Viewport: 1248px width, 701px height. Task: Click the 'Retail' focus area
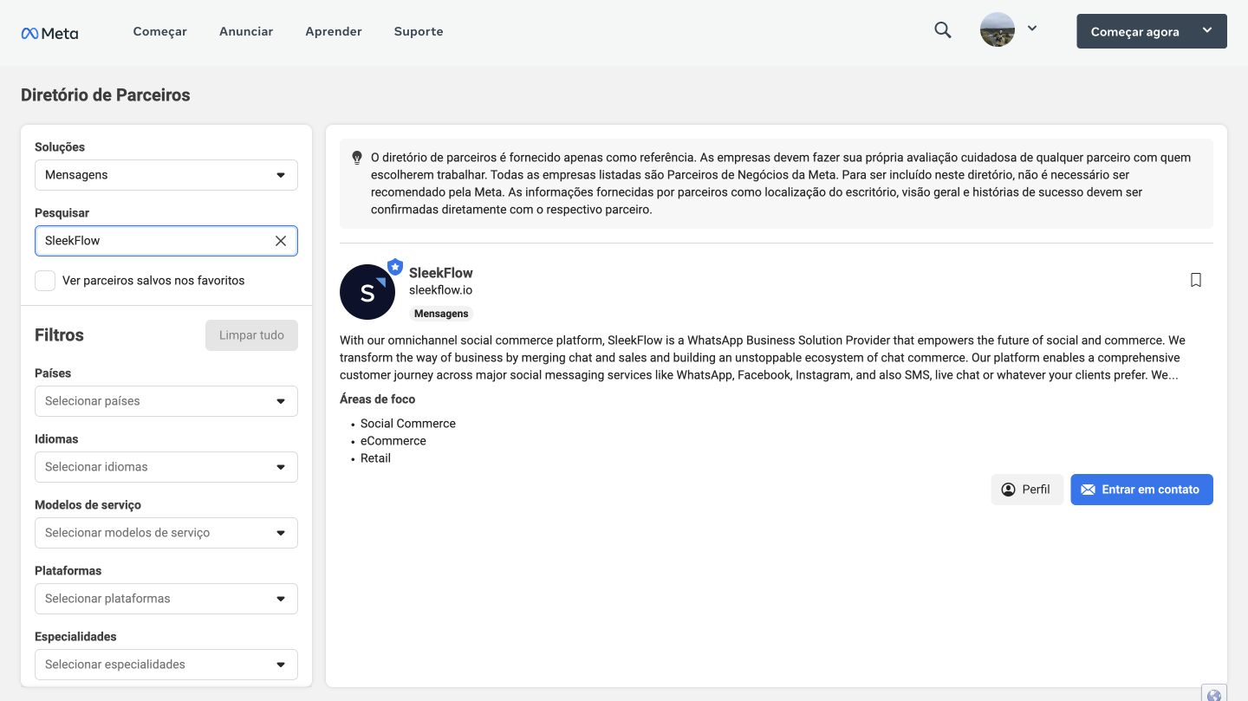coord(376,458)
